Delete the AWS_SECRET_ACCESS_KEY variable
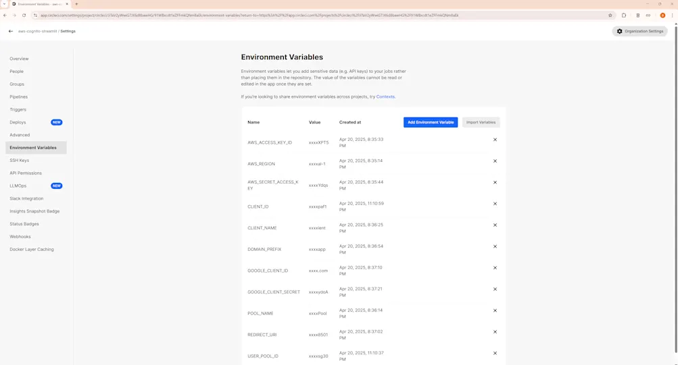 [x=495, y=182]
